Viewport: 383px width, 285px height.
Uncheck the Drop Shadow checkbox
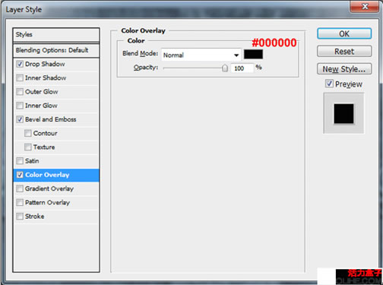[20, 64]
